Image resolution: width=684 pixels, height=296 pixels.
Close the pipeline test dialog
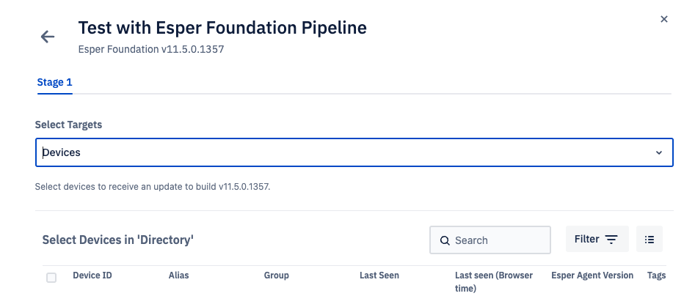coord(664,19)
